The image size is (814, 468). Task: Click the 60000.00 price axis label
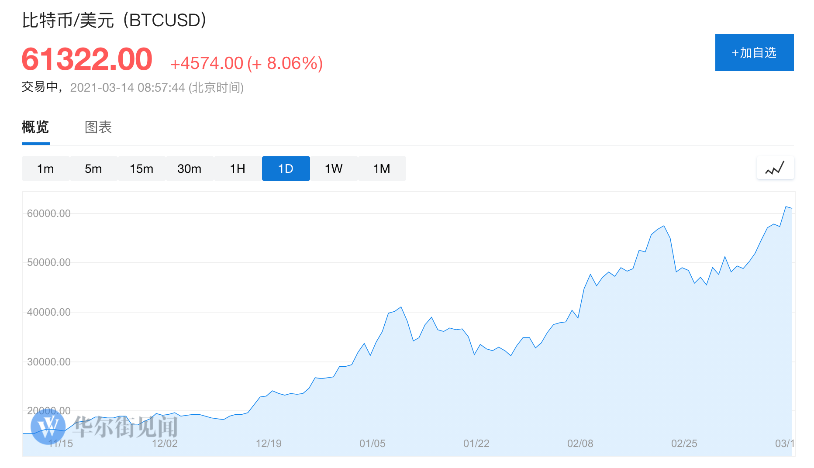[x=49, y=213]
